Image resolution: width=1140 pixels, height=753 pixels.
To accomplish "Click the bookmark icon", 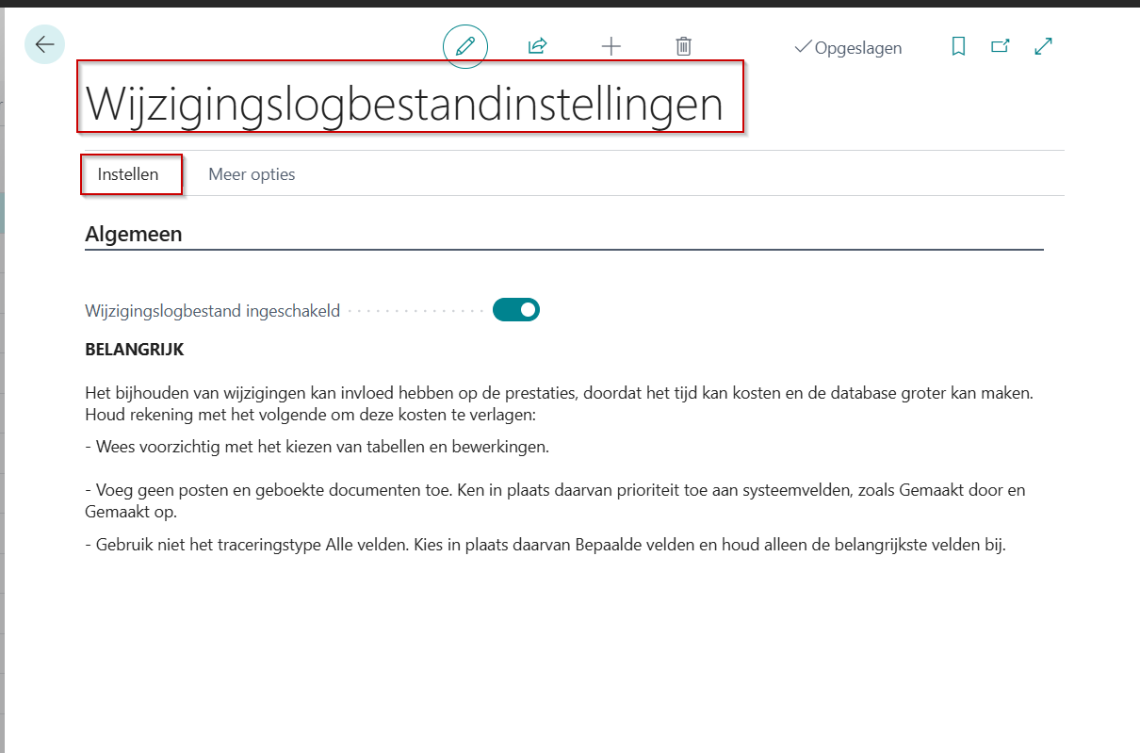I will 958,46.
